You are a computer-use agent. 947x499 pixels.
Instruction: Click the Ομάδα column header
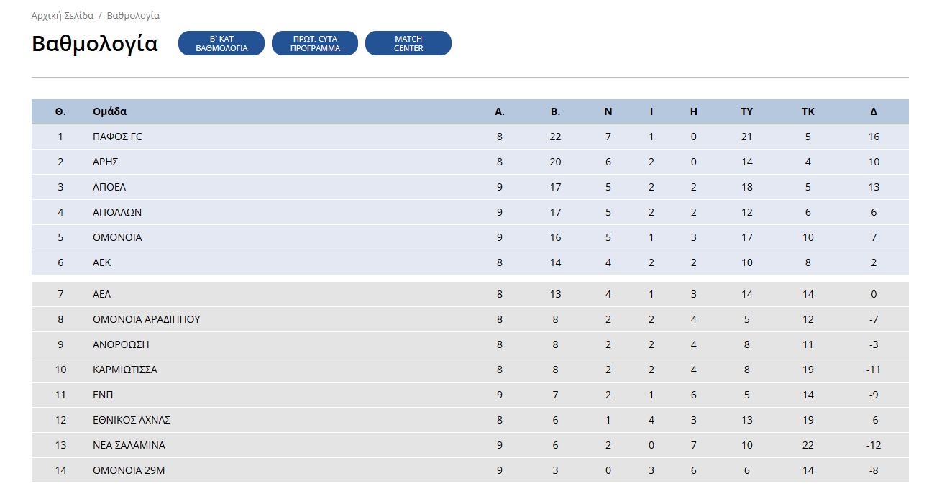pyautogui.click(x=110, y=111)
